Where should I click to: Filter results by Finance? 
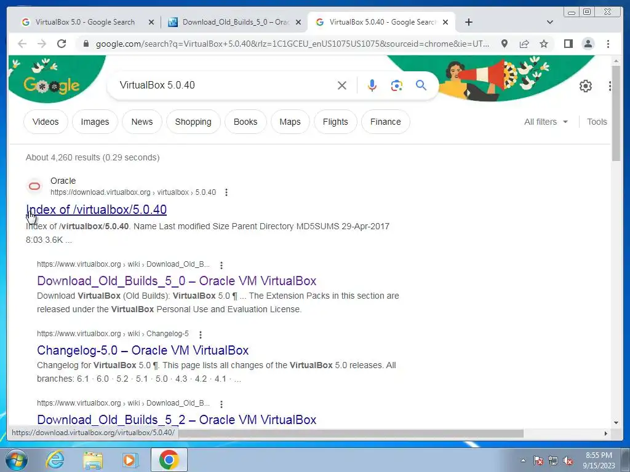click(386, 122)
